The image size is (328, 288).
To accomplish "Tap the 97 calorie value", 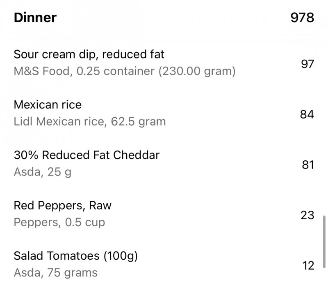I will tap(307, 64).
